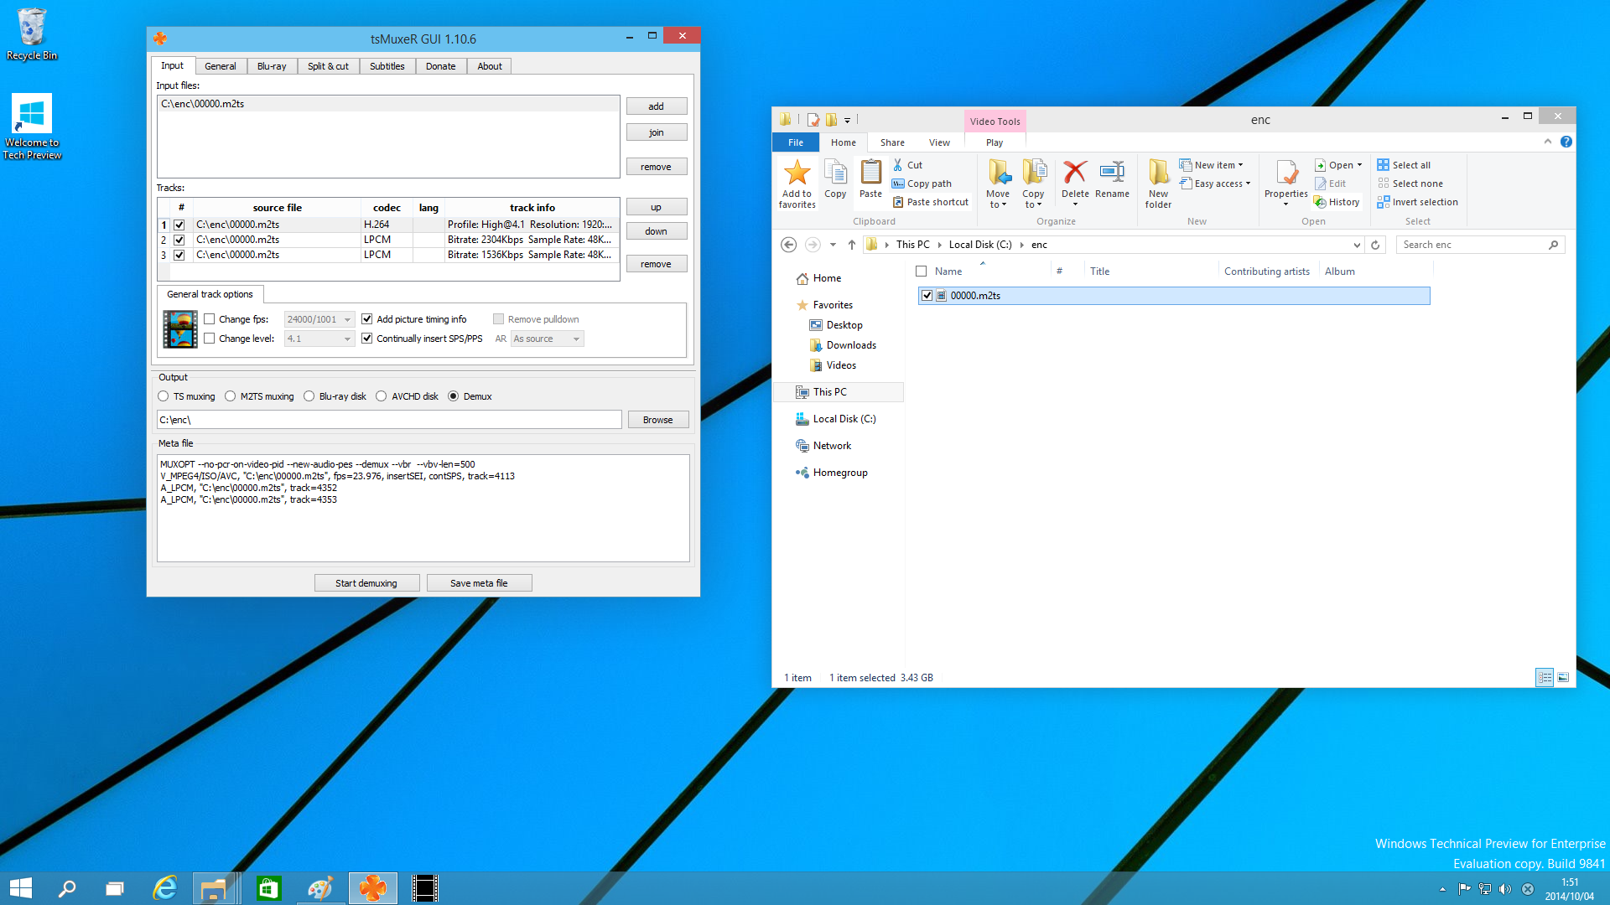Open the General tab in tsMuxeR
1610x905 pixels.
click(221, 66)
